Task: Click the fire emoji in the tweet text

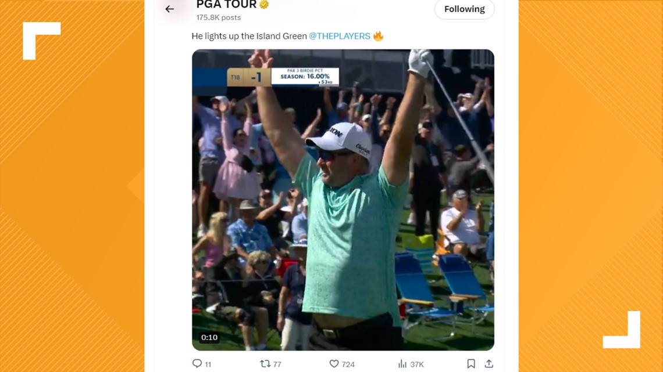Action: click(x=379, y=35)
